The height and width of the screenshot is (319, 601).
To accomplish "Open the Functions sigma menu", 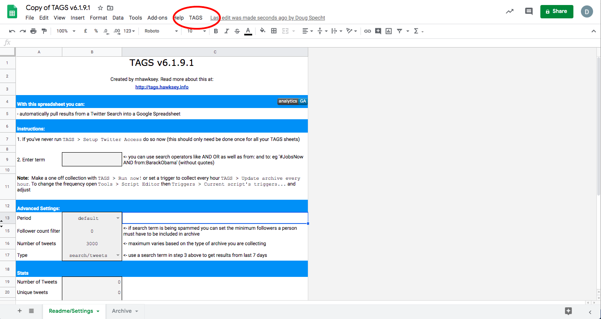I will [x=416, y=31].
